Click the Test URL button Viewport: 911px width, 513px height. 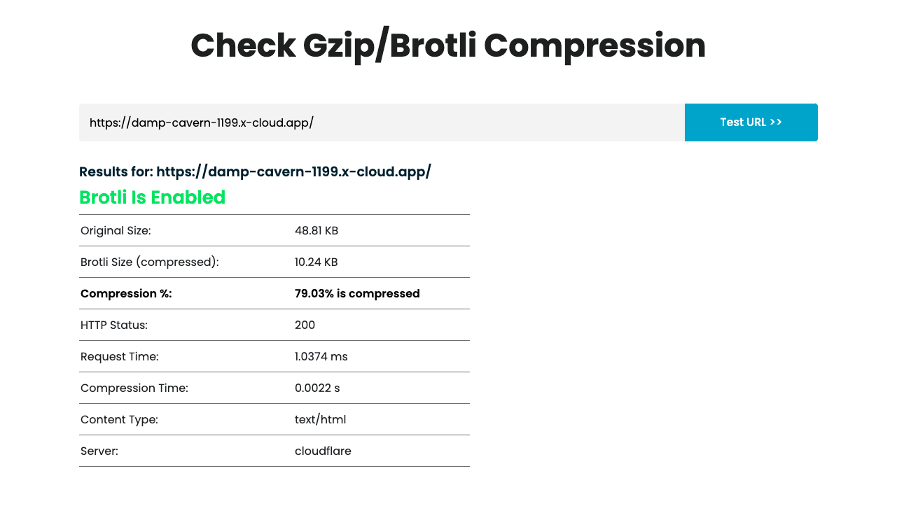pos(751,122)
